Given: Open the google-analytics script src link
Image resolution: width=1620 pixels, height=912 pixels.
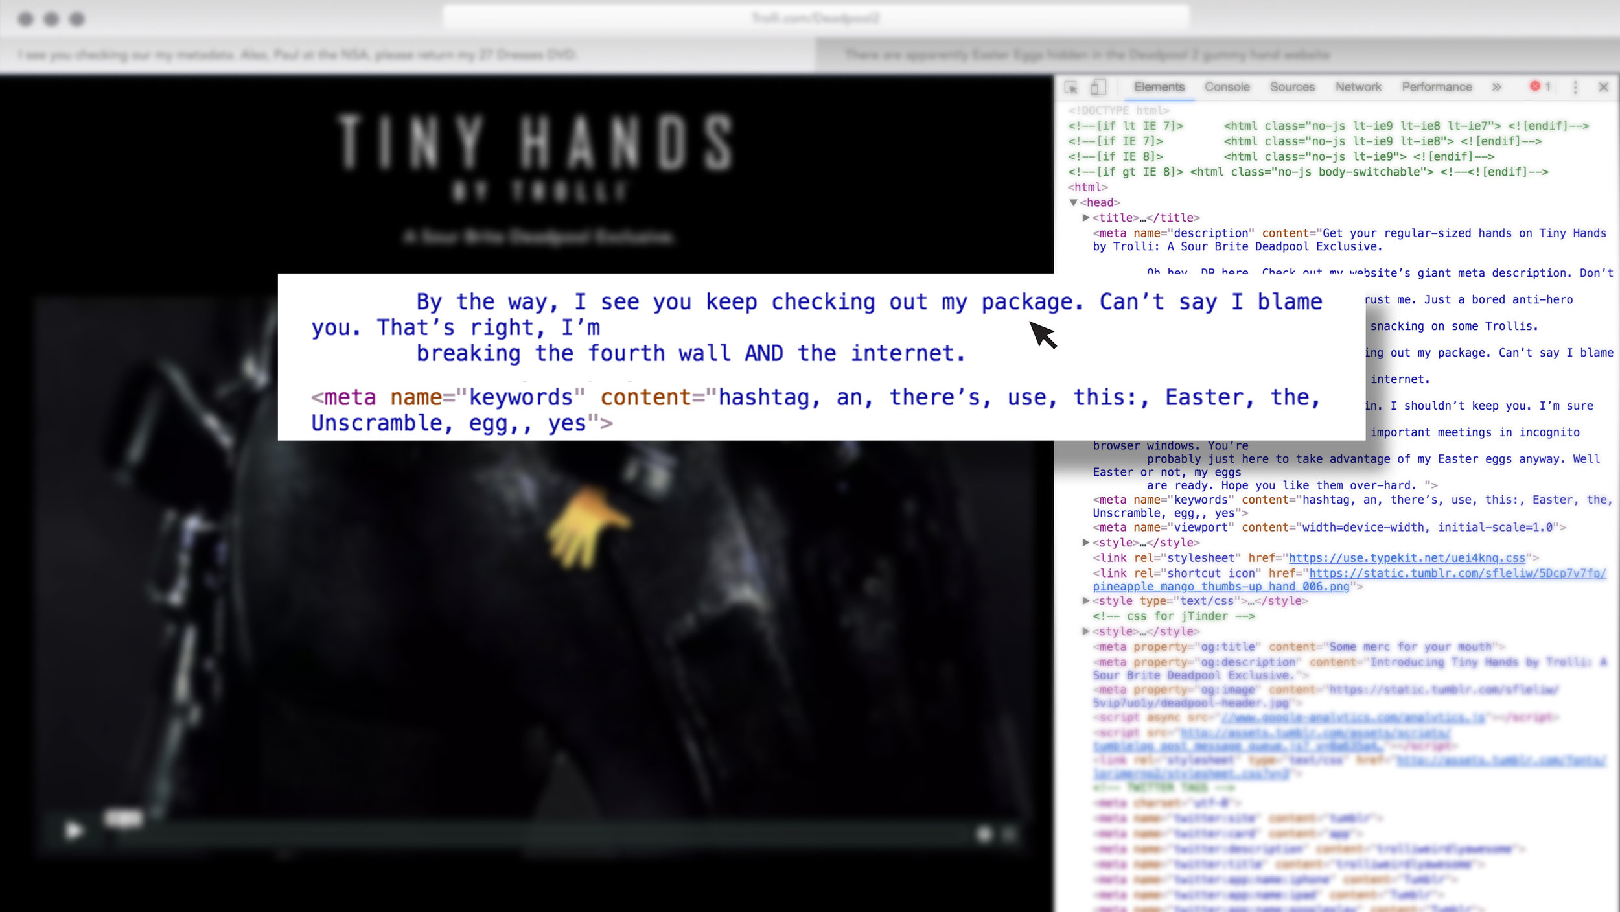Looking at the screenshot, I should 1353,718.
